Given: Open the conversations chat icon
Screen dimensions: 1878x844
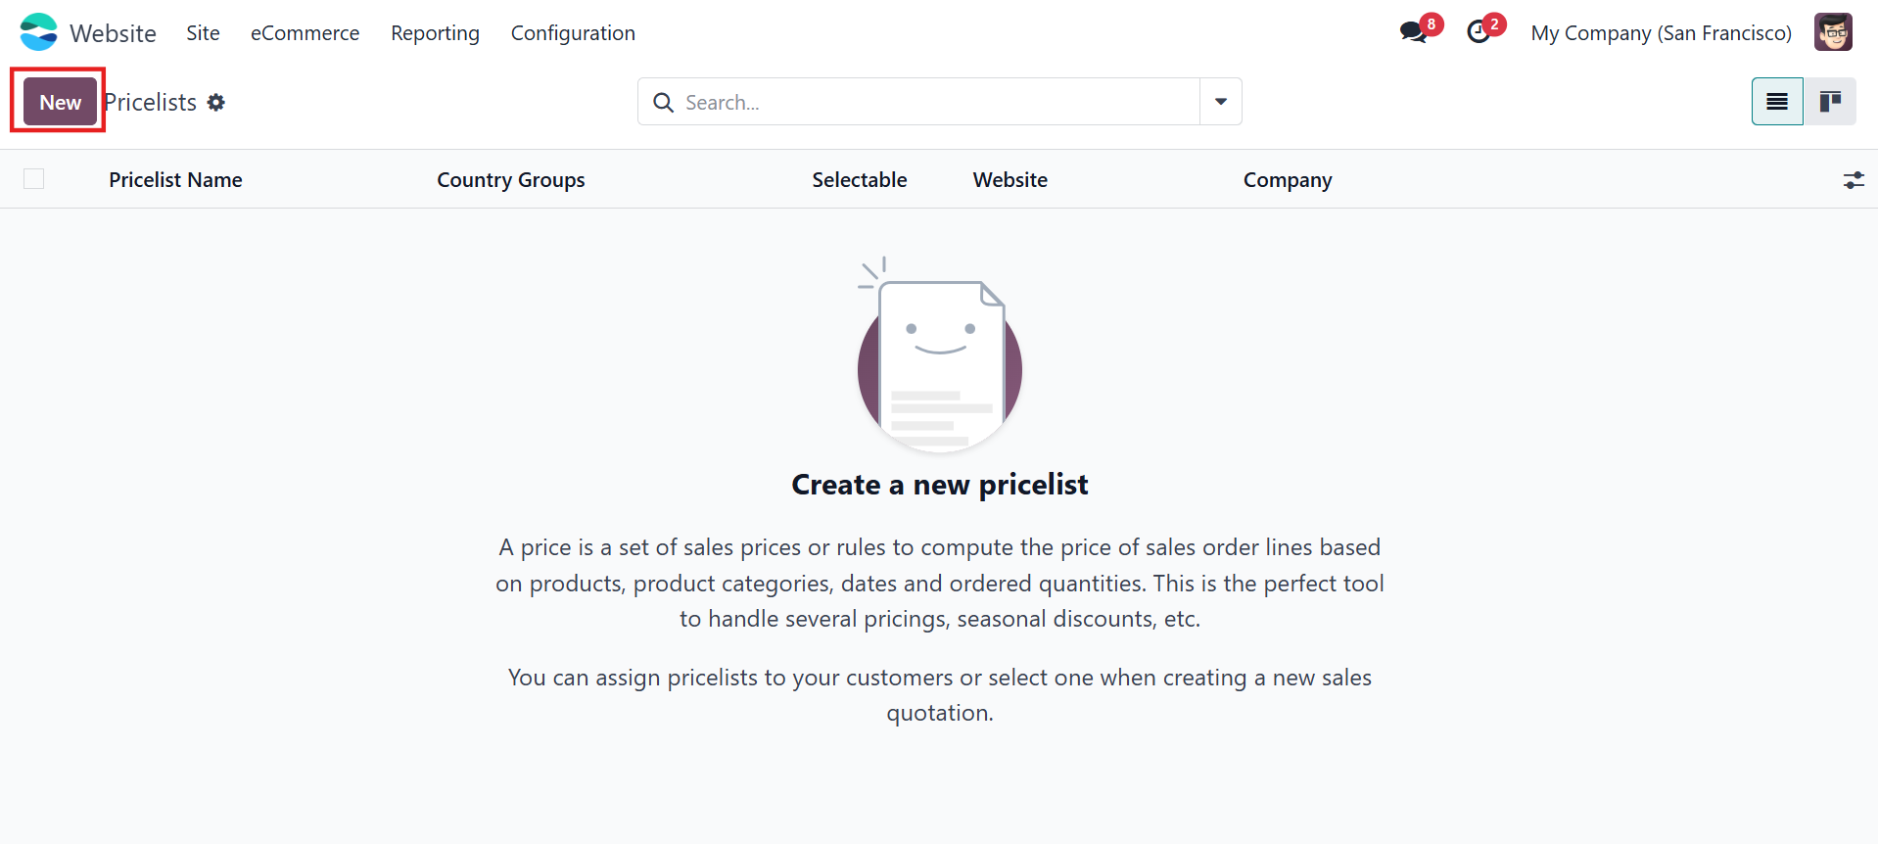Looking at the screenshot, I should tap(1413, 32).
